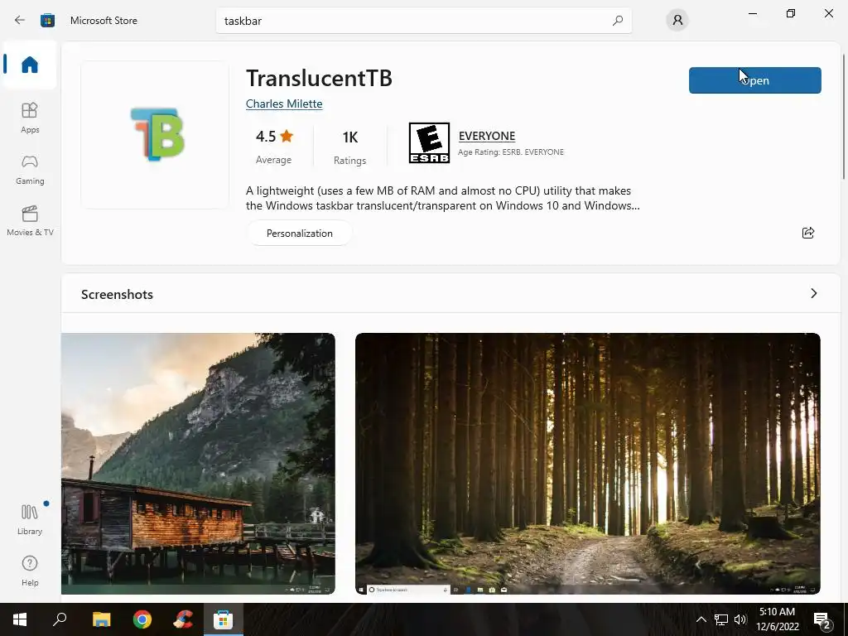The width and height of the screenshot is (848, 636).
Task: Open the mountain lake cabin screenshot
Action: pos(198,464)
